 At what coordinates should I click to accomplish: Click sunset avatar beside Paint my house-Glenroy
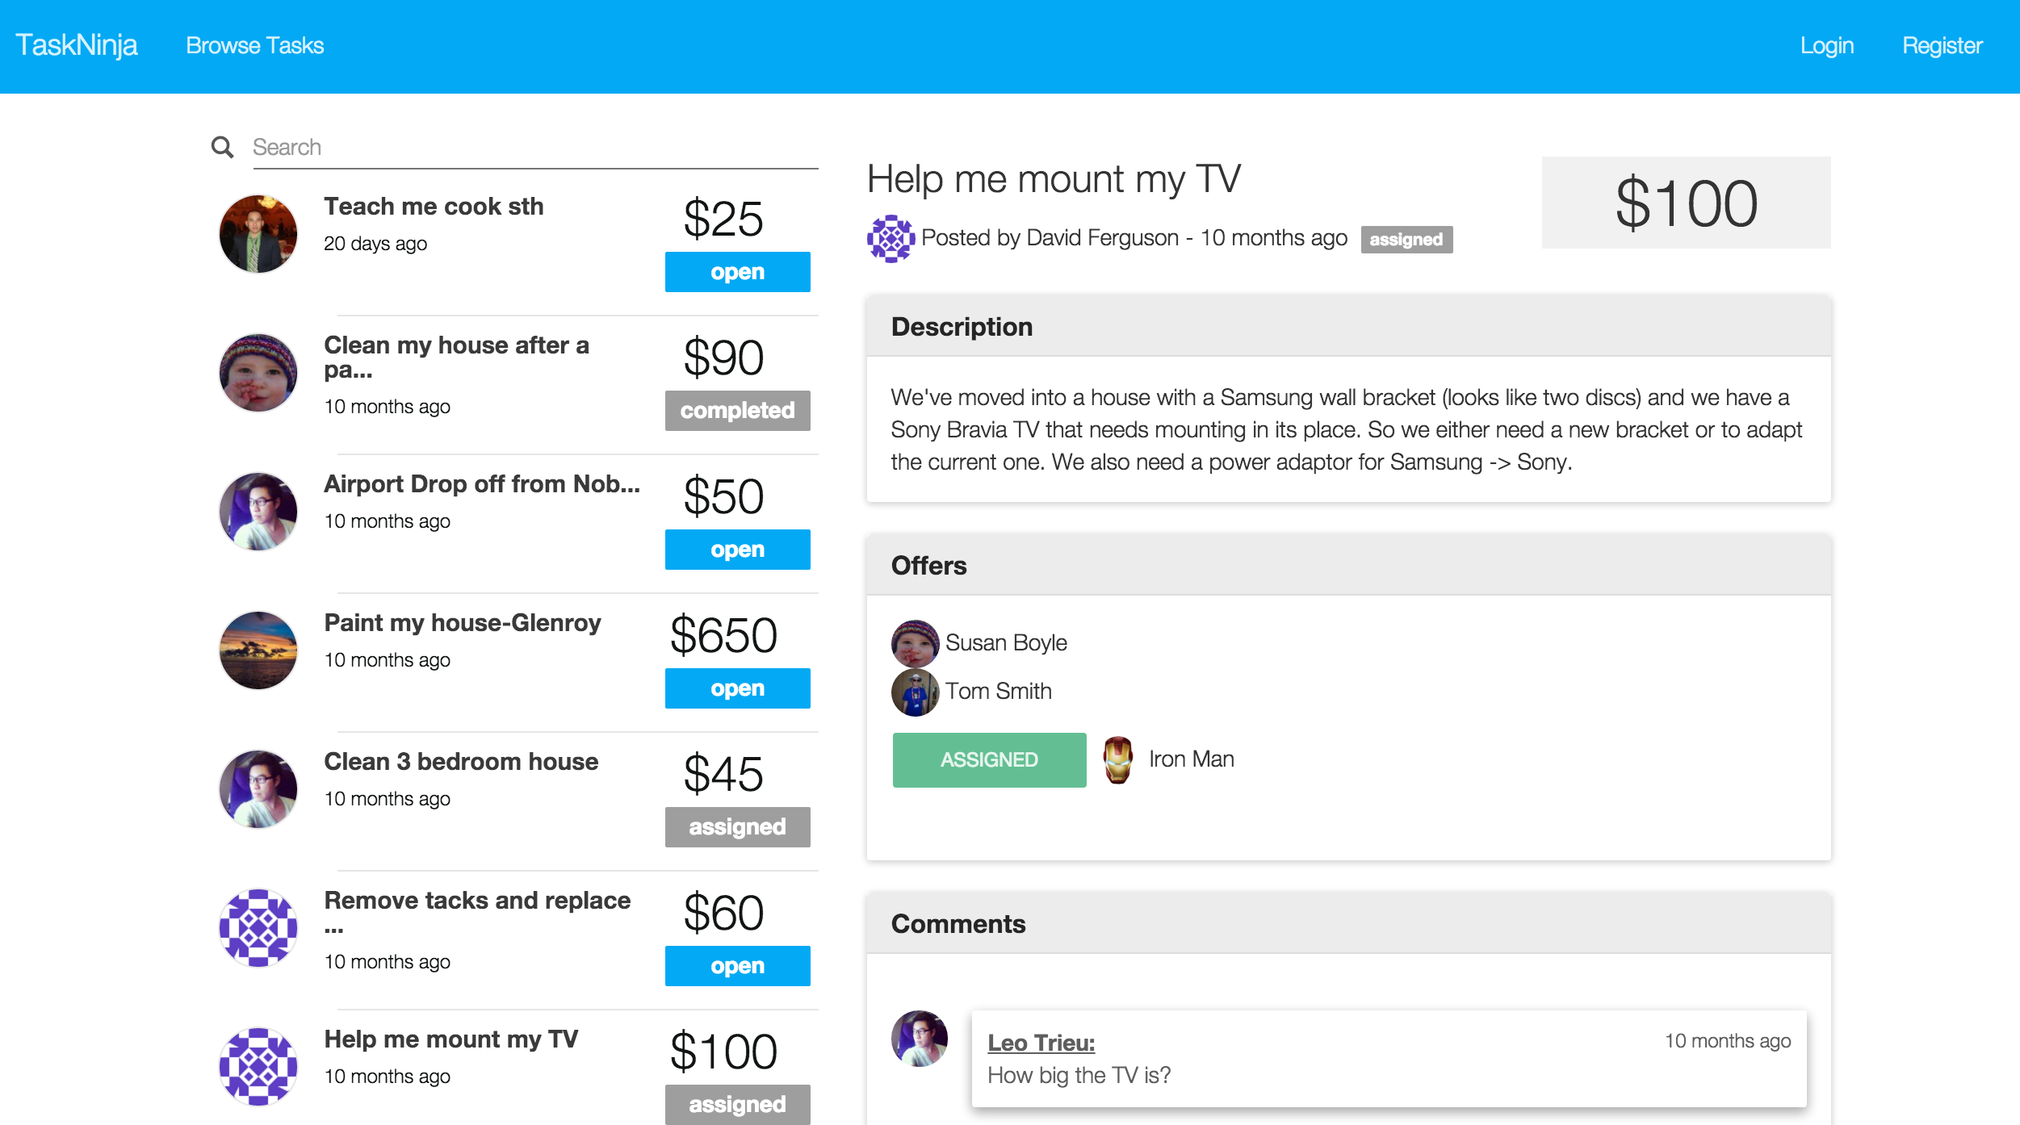point(258,650)
